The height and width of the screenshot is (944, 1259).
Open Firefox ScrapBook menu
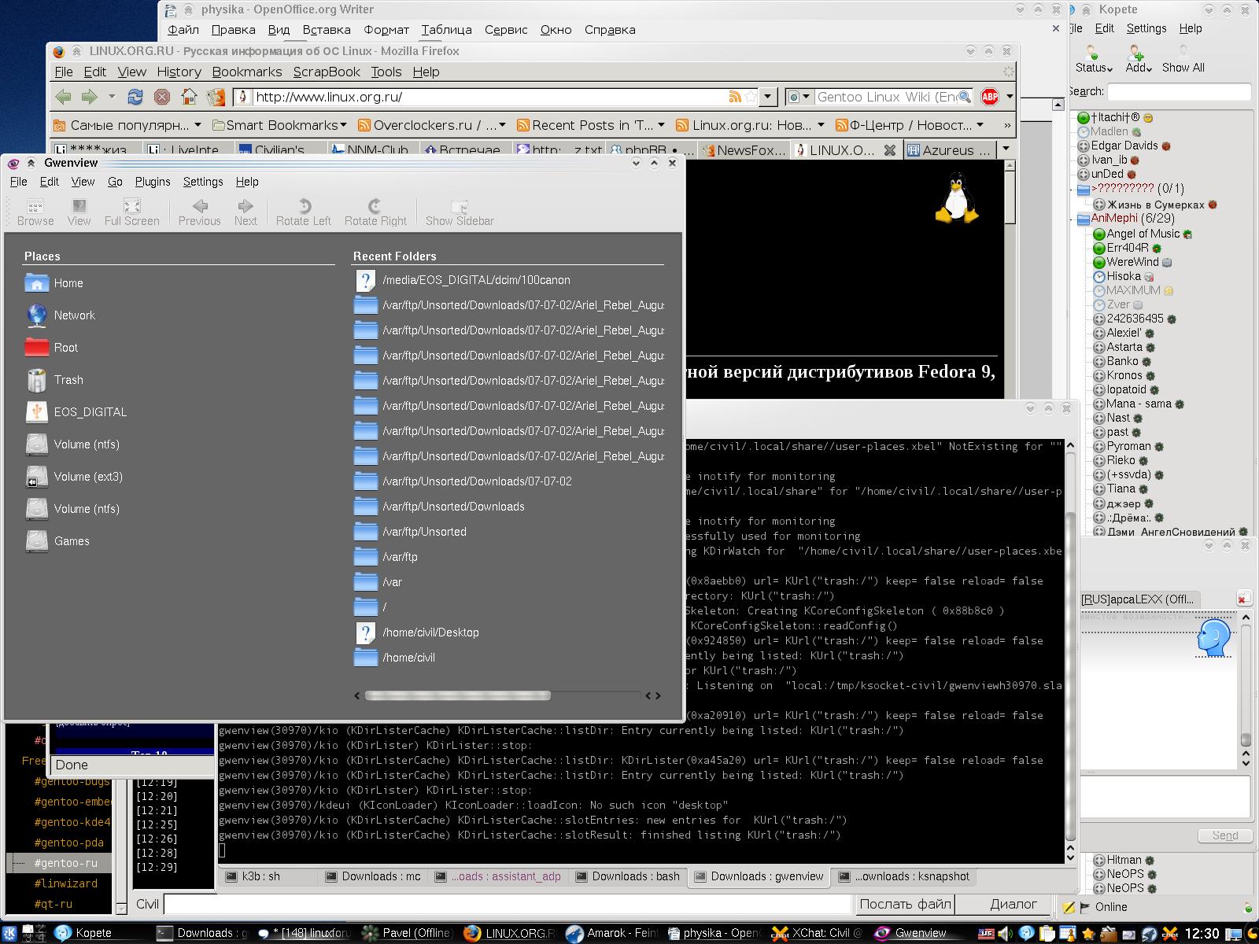pyautogui.click(x=327, y=72)
